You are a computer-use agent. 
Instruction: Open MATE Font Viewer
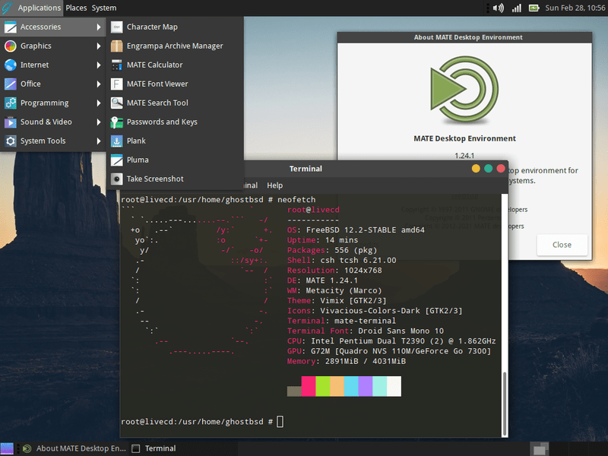tap(176, 84)
